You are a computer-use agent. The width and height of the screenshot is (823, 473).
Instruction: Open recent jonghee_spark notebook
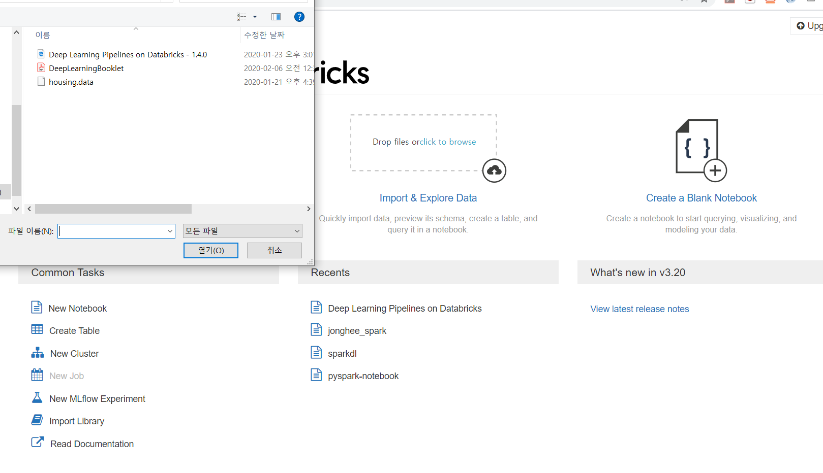pos(357,331)
